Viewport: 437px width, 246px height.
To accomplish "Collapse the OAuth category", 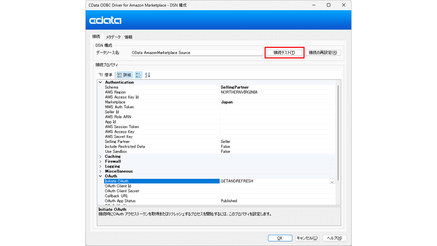I will pyautogui.click(x=100, y=176).
